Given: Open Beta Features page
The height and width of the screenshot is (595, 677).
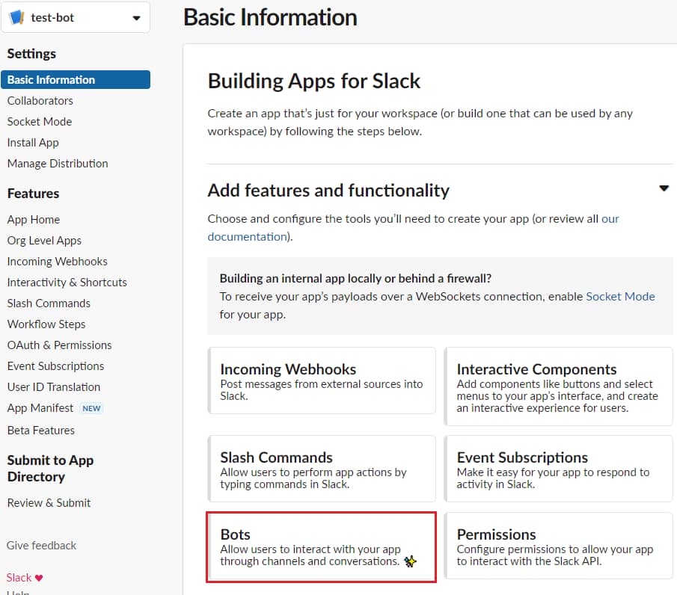Looking at the screenshot, I should [x=40, y=430].
